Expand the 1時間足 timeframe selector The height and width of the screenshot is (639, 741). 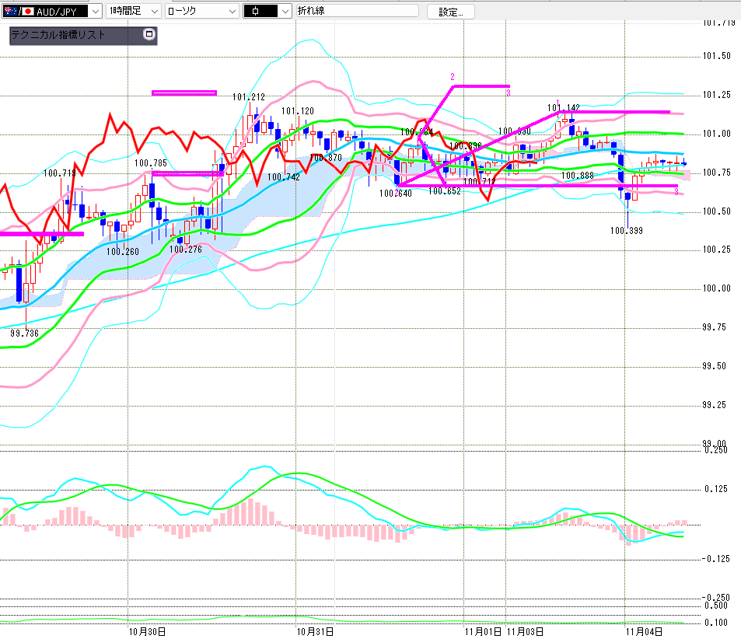click(x=133, y=12)
